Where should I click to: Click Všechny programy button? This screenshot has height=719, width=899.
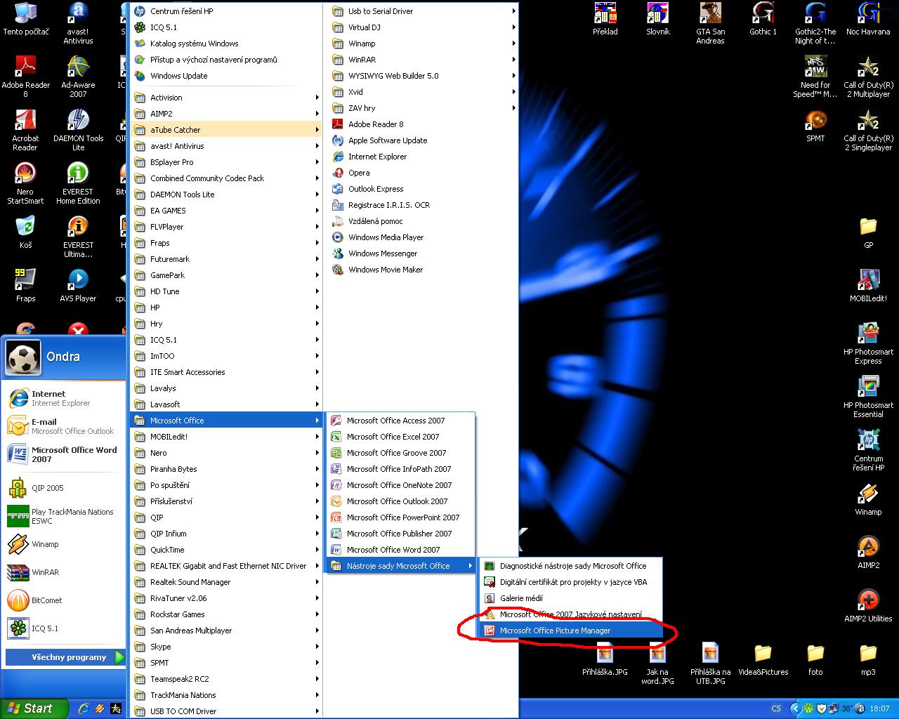point(65,657)
